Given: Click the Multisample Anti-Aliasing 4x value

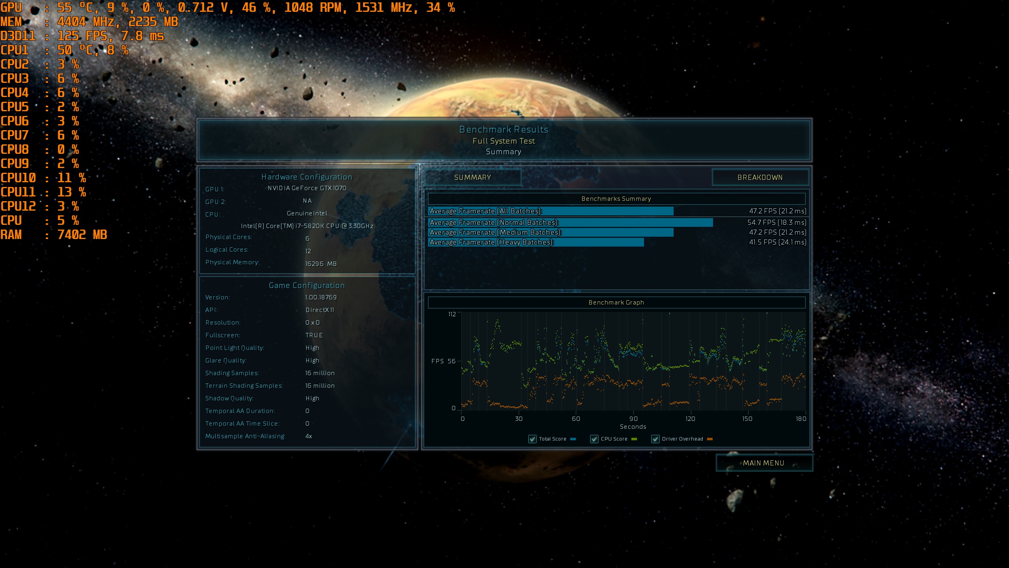Looking at the screenshot, I should (309, 436).
